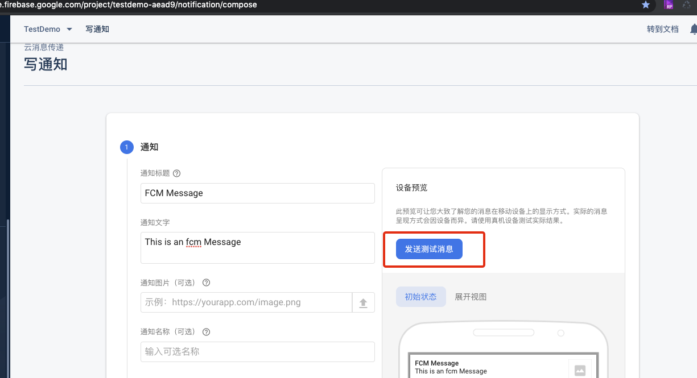The image size is (697, 378).
Task: Click the help icon next to 通知标题
Action: coord(176,173)
